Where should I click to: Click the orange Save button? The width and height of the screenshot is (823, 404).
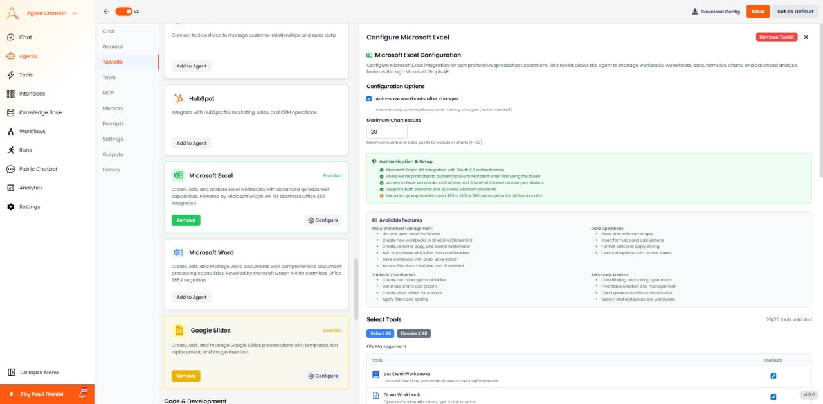coord(757,12)
